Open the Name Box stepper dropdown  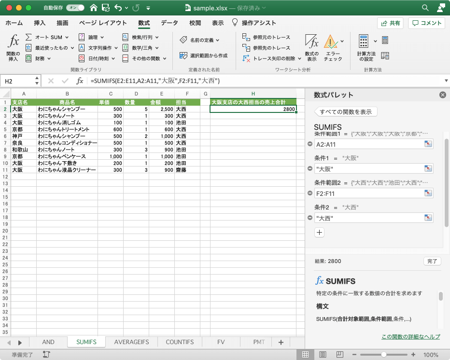37,81
